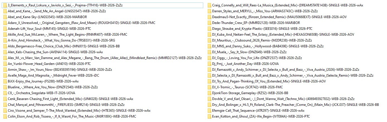This screenshot has width=387, height=122.
Task: Select Ciro_Visone_and_Semper_T The_Most_Wanted name
Action: 79,111
